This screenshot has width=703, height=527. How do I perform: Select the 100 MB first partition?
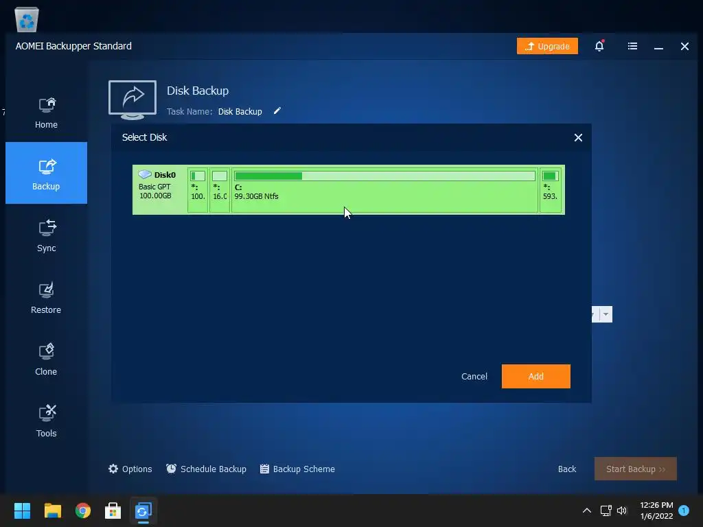(x=198, y=189)
